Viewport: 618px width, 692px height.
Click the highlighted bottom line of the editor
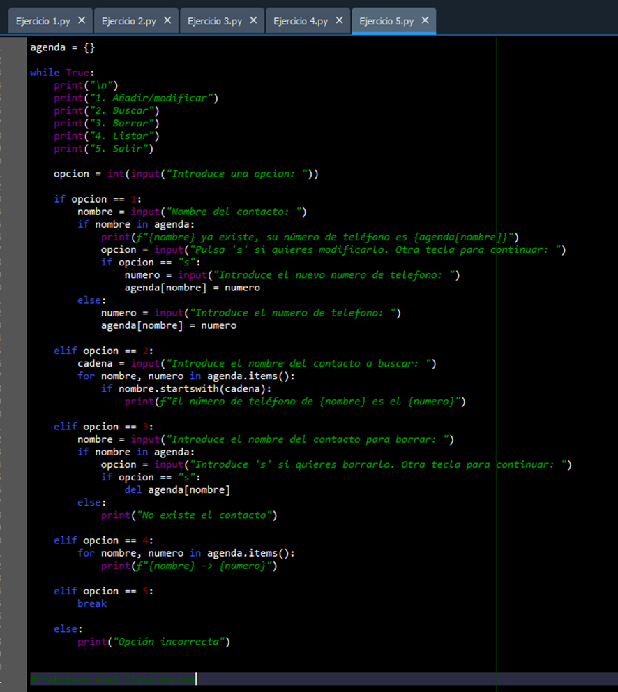pos(112,679)
